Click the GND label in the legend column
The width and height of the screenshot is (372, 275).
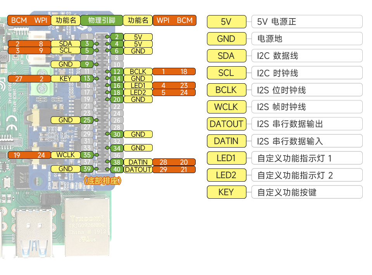click(226, 39)
